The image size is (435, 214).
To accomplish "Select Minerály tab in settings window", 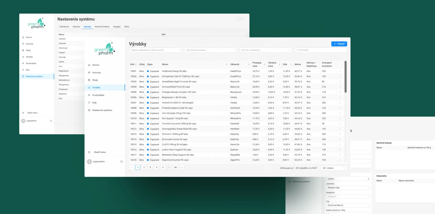I will [x=88, y=27].
